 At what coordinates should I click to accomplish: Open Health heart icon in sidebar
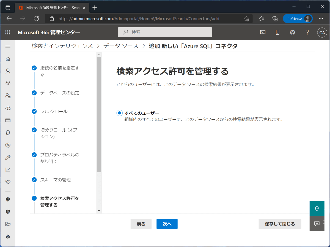pyautogui.click(x=8, y=182)
